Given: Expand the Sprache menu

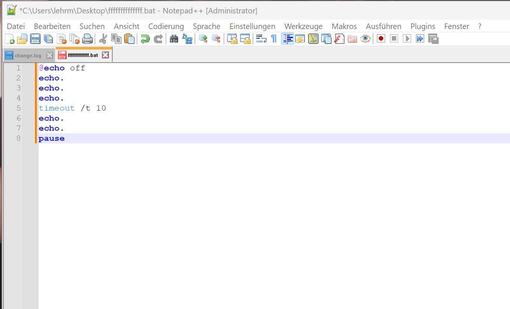Looking at the screenshot, I should tap(206, 26).
